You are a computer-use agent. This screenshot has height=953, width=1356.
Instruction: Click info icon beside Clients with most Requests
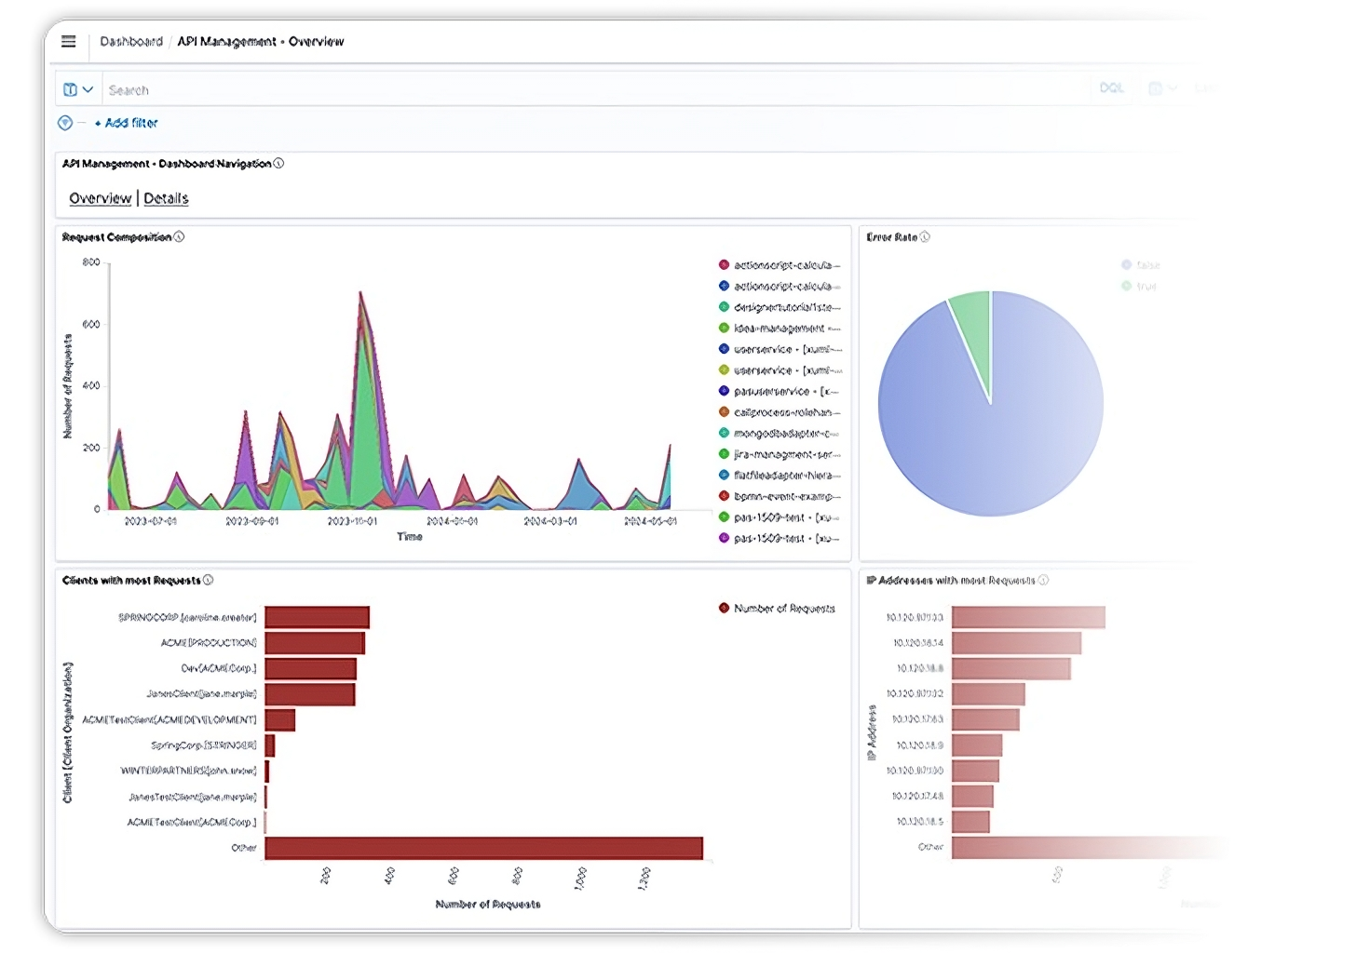coord(209,581)
